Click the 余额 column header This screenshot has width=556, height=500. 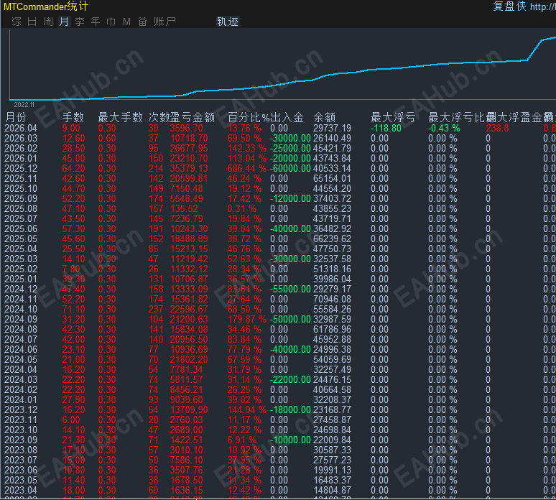(x=325, y=117)
